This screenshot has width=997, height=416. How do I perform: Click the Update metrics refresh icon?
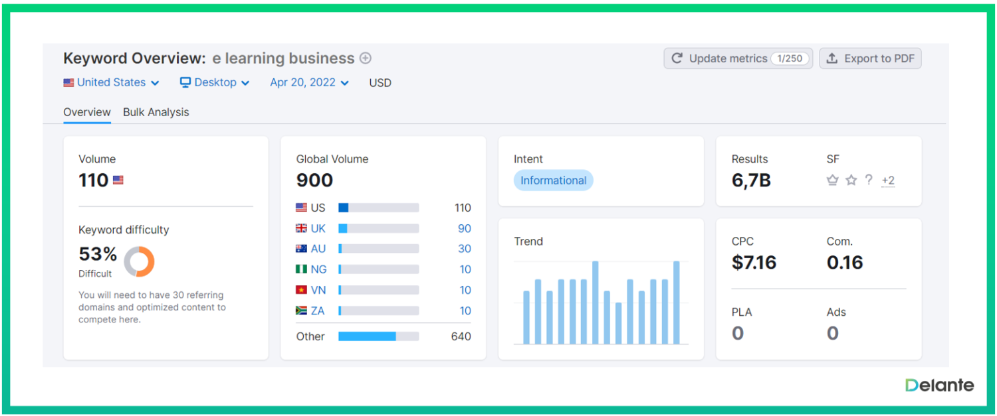(x=676, y=58)
